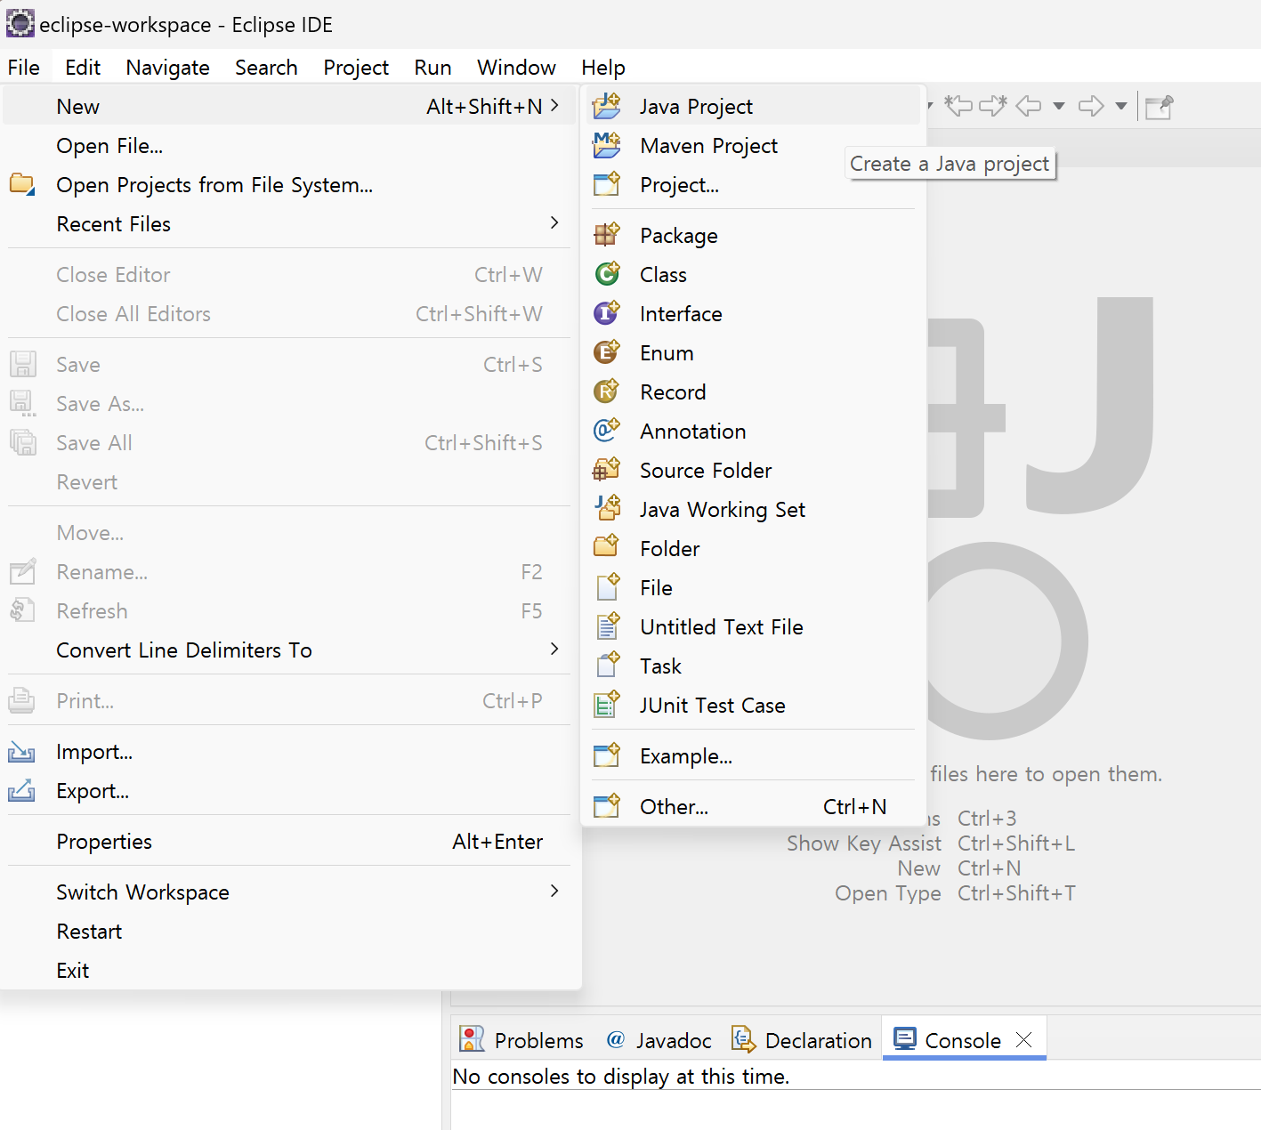Switch to the Problems tab

[x=521, y=1039]
